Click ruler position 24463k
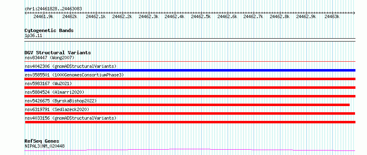367x155 pixels. pyautogui.click(x=332, y=16)
